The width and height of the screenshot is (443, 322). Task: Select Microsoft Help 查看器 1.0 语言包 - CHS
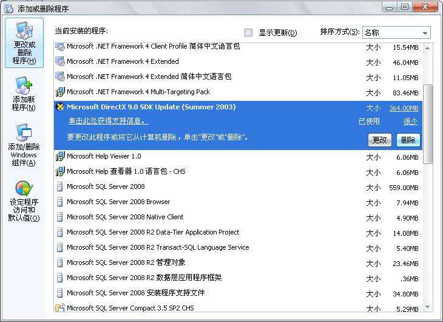pos(126,171)
